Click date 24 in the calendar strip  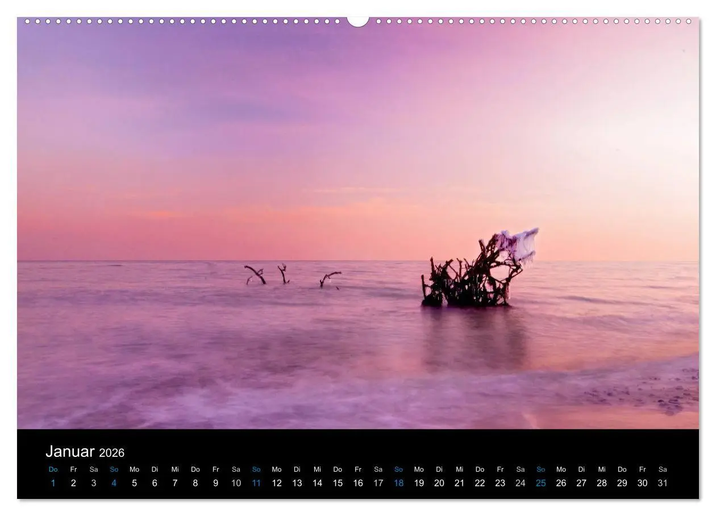(x=520, y=482)
